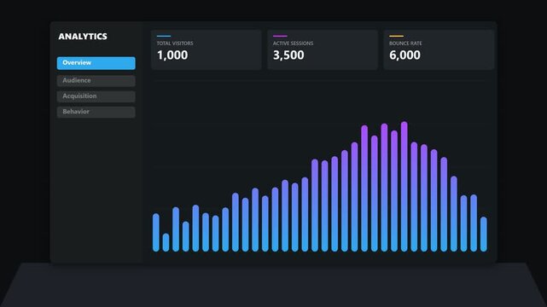This screenshot has width=547, height=307.
Task: Open the Total Visitors card
Action: tap(207, 49)
